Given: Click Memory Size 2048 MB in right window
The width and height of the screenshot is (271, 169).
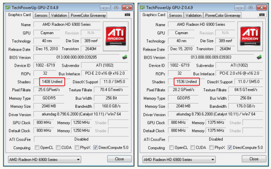Looking at the screenshot, I should (x=183, y=106).
